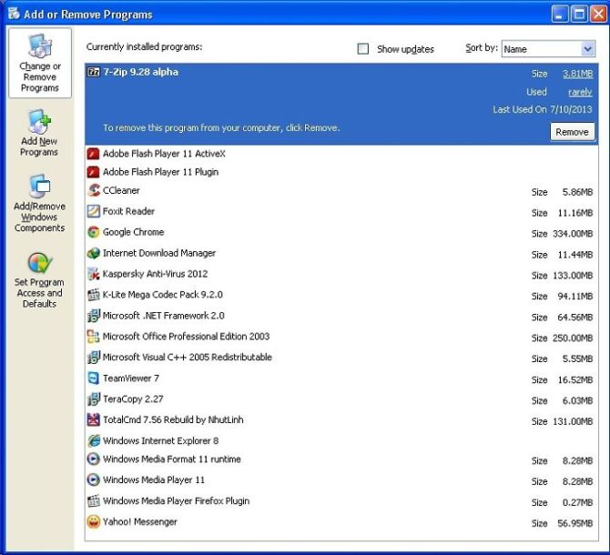
Task: Remove the 7-Zip 9.28 alpha program
Action: (x=572, y=132)
